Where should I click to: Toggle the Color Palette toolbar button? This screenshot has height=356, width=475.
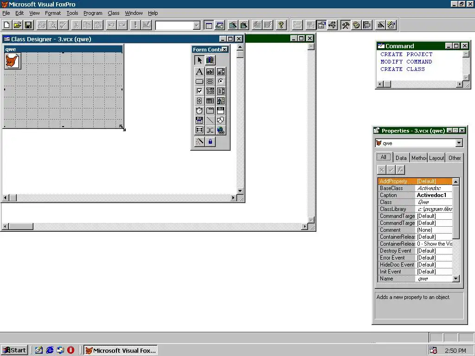[x=356, y=25]
